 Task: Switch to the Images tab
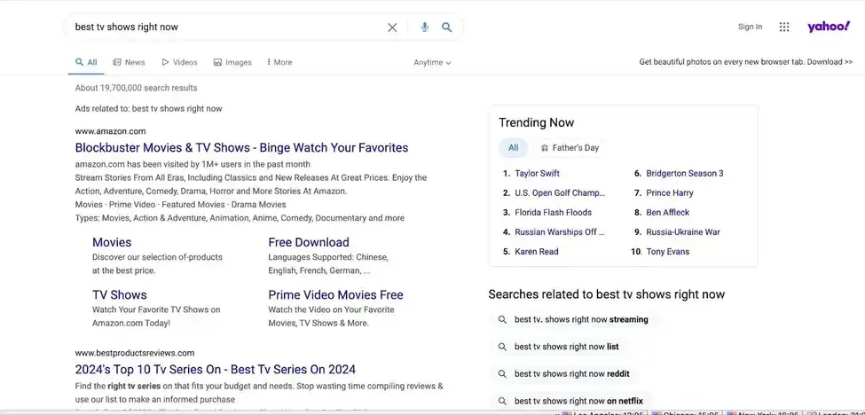click(x=232, y=62)
